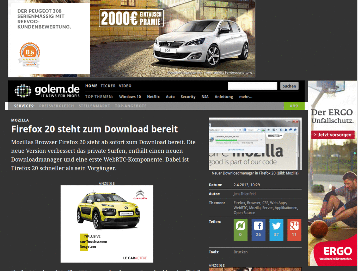Open the Open Source theme tag
Screen dimensions: 361x271
click(244, 213)
